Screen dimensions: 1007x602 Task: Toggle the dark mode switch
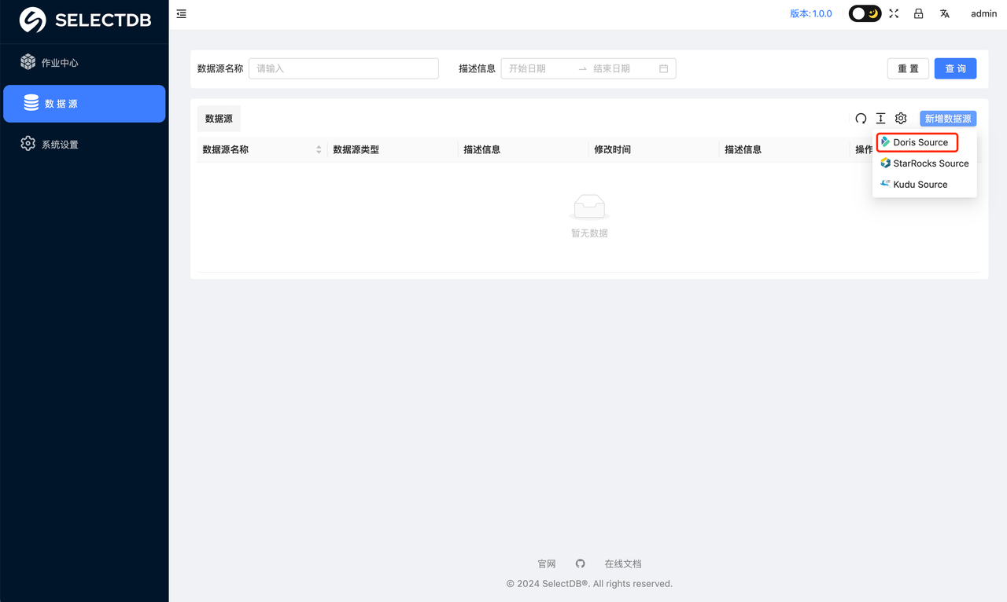pyautogui.click(x=865, y=13)
